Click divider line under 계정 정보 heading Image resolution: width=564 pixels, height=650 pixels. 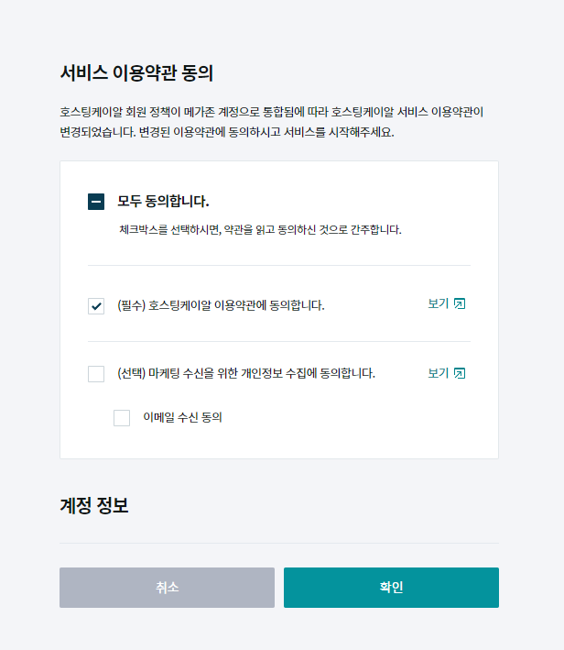[x=278, y=543]
